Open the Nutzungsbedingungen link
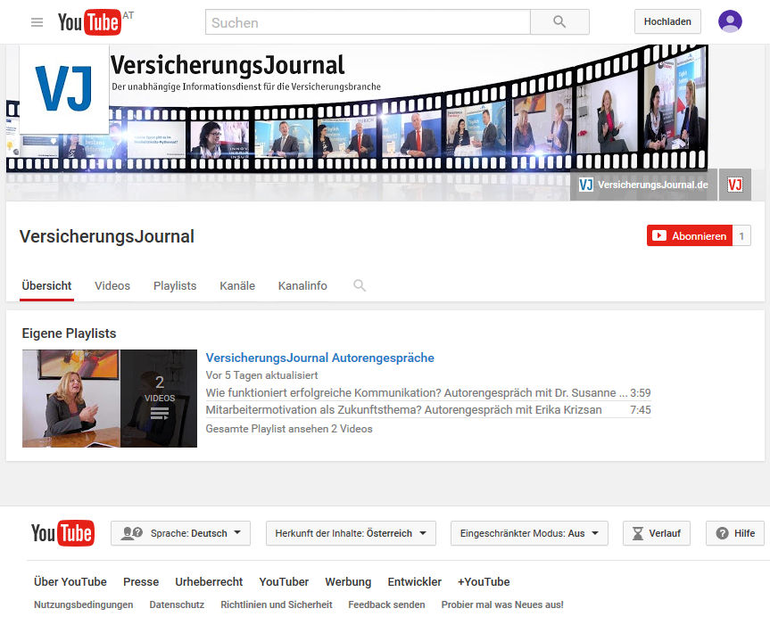This screenshot has width=770, height=625. [x=84, y=604]
